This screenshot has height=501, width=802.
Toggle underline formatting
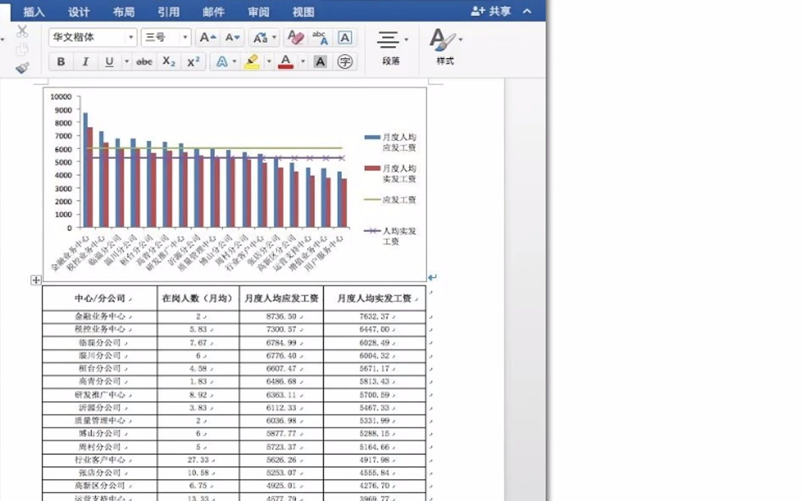(110, 62)
